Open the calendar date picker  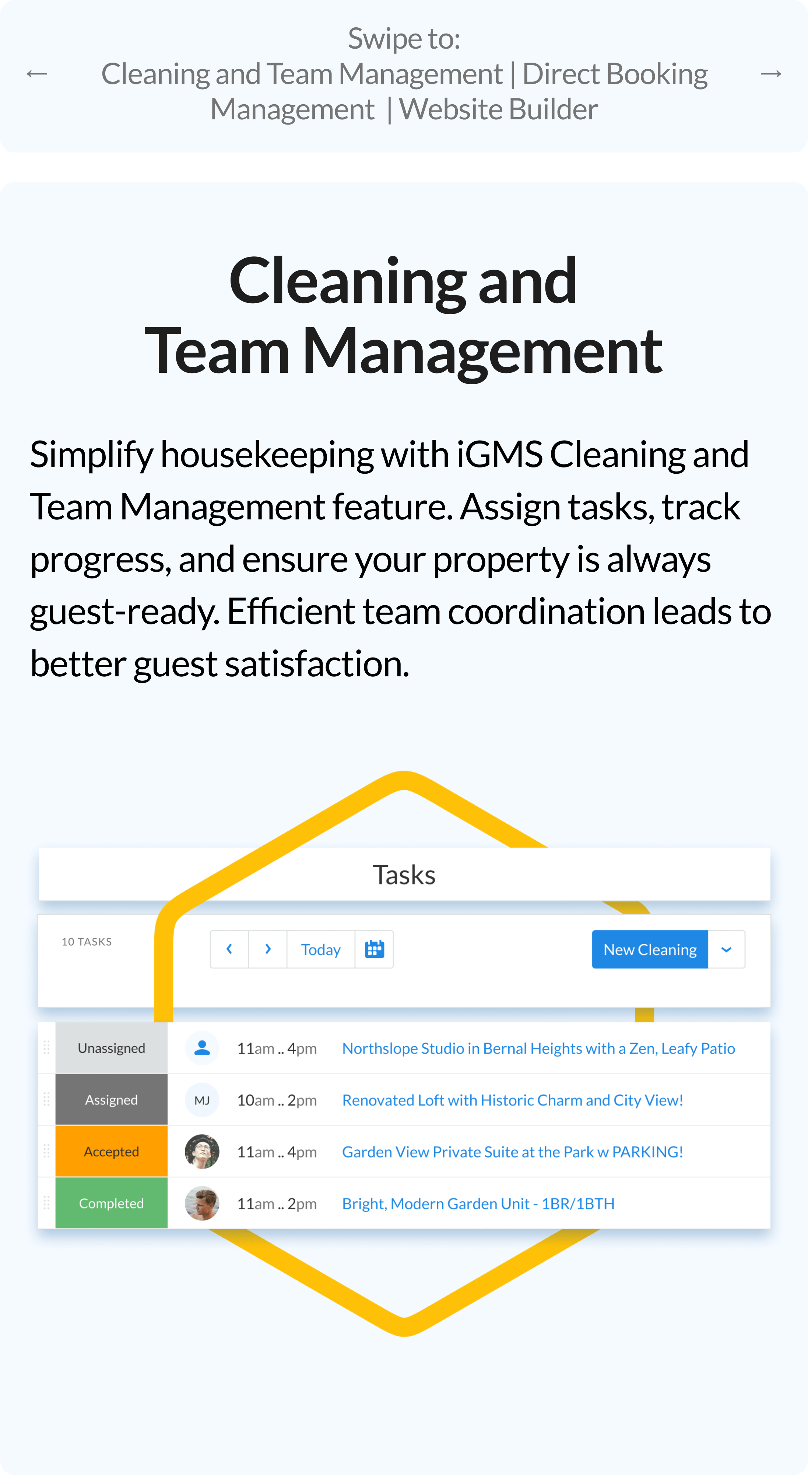coord(374,949)
